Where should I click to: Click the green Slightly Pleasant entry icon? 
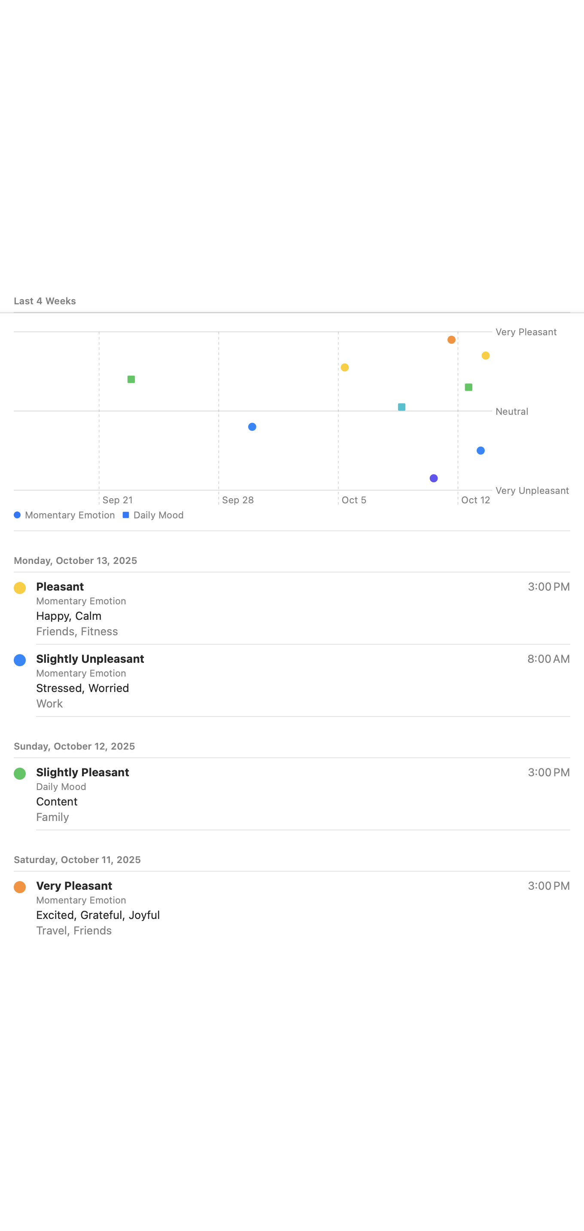click(20, 774)
